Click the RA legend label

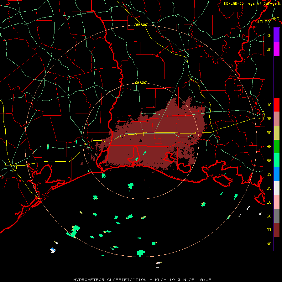(269, 161)
